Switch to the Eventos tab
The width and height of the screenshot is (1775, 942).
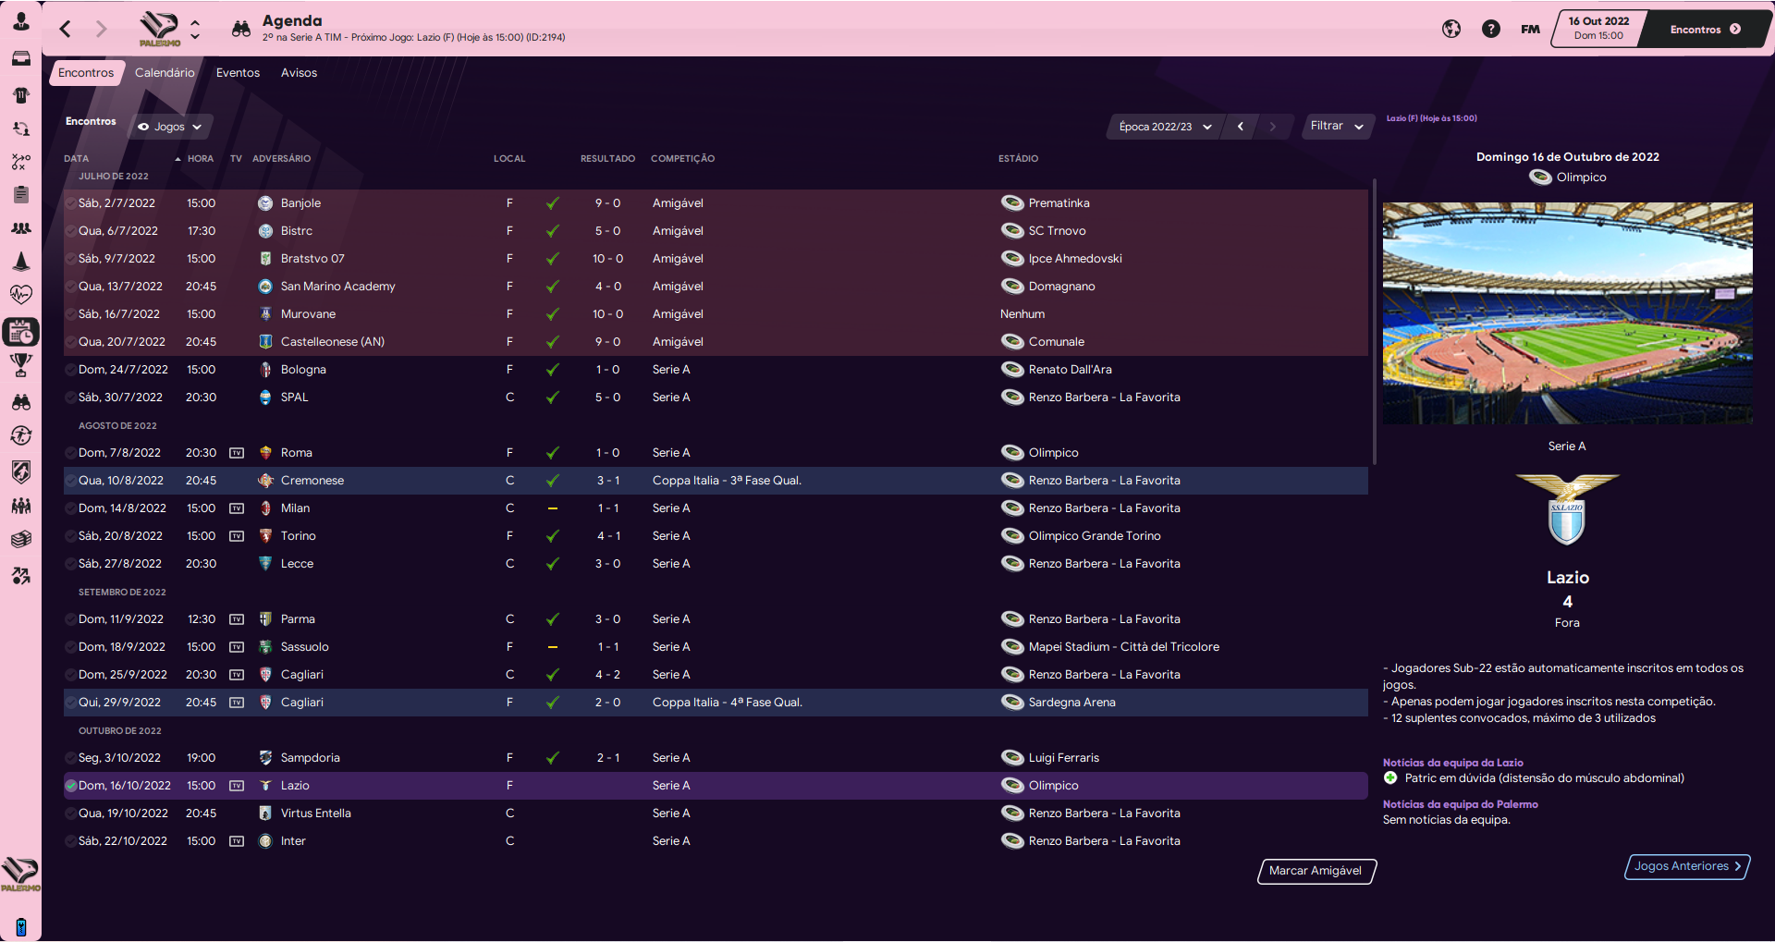[x=238, y=73]
